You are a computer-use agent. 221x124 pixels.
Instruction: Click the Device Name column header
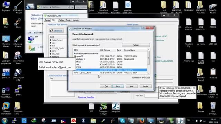[135, 50]
